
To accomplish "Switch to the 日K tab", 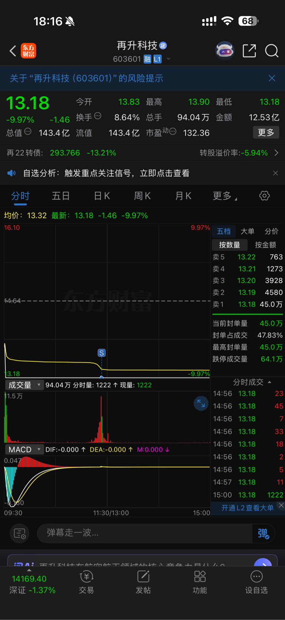I will pos(102,196).
